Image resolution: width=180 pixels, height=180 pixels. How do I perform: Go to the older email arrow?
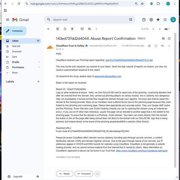click(160, 29)
